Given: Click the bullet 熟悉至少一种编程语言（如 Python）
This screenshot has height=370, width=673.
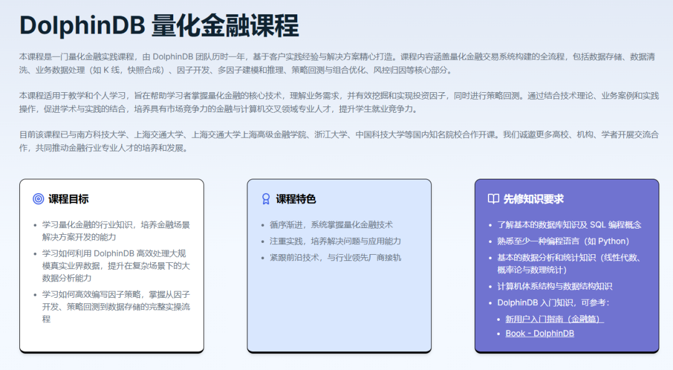Looking at the screenshot, I should point(563,241).
